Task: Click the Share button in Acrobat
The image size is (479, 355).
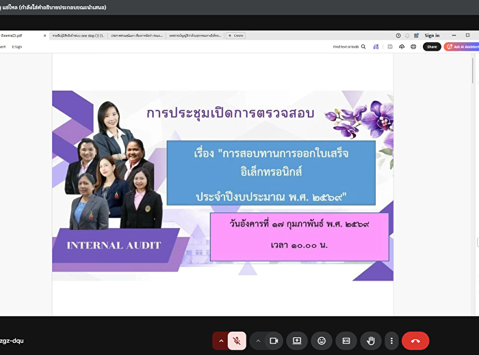Action: tap(432, 46)
